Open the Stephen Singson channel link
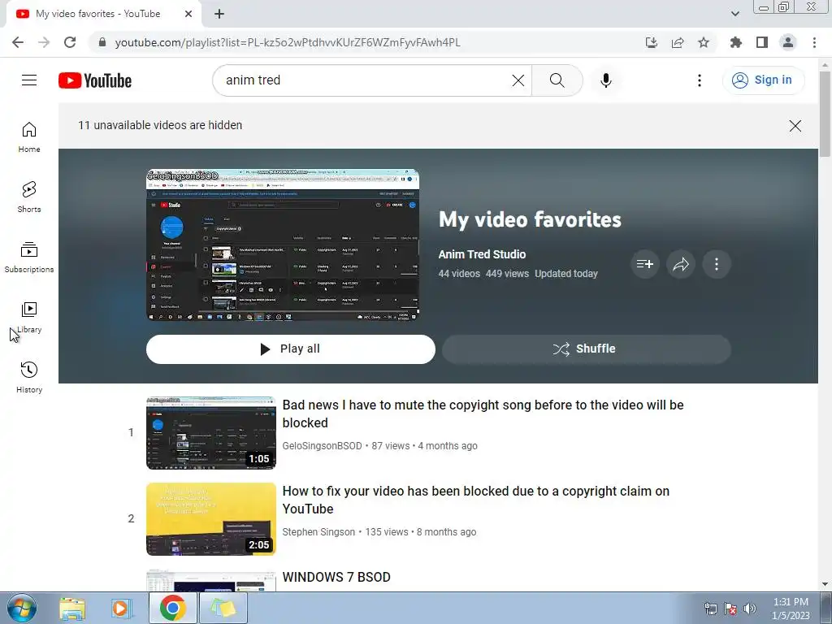 pos(318,531)
